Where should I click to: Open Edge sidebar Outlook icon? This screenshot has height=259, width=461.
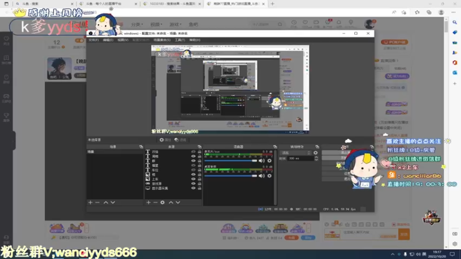(455, 73)
